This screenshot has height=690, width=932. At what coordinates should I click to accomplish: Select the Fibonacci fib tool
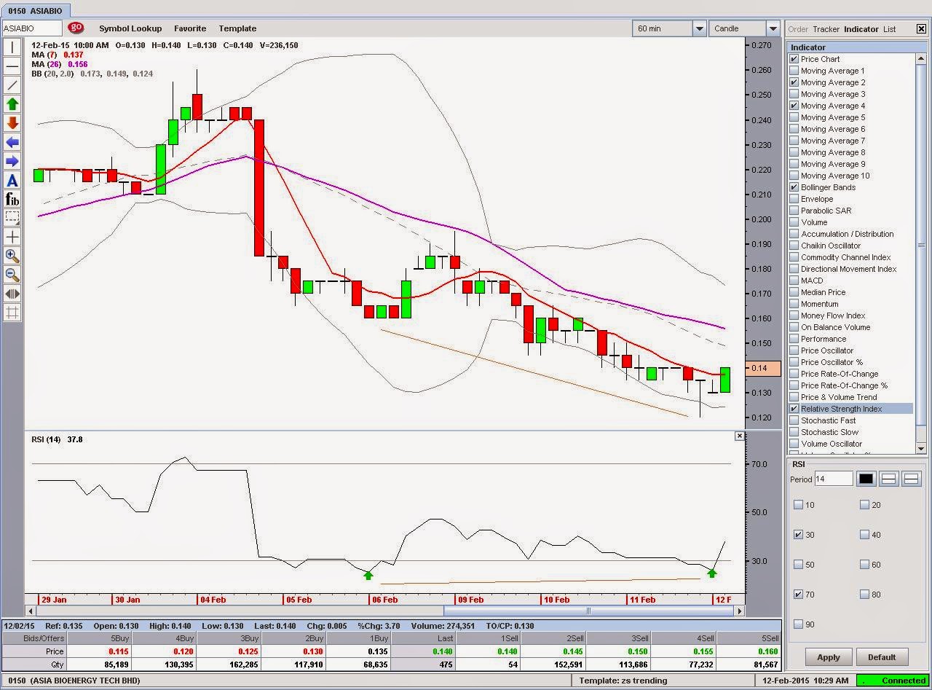click(x=12, y=199)
